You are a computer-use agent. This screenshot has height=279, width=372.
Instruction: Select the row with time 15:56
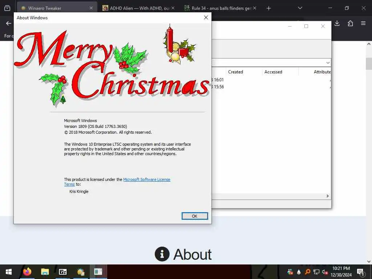coord(271,87)
